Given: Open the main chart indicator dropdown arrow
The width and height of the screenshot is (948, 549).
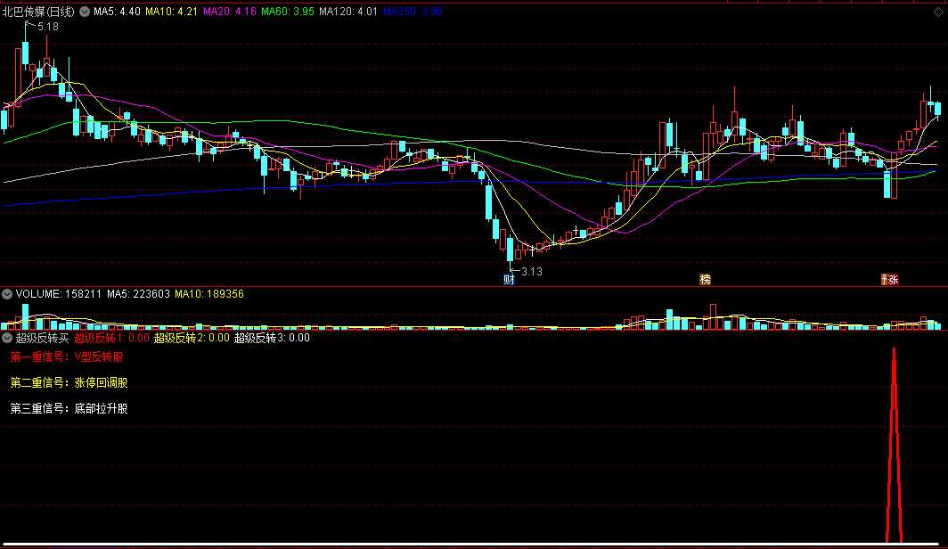Looking at the screenshot, I should click(85, 12).
